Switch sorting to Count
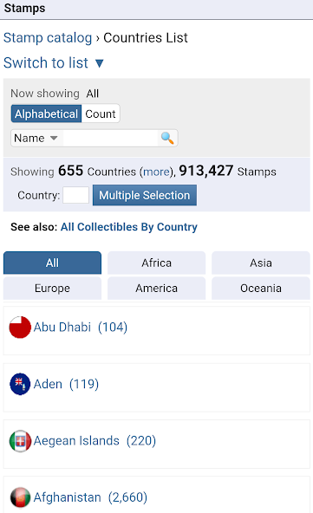The image size is (313, 513). [x=101, y=114]
